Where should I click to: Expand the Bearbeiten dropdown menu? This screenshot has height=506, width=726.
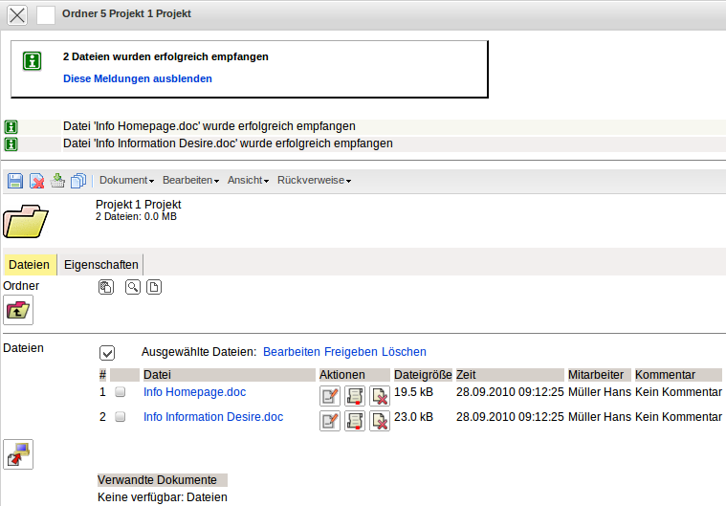tap(190, 181)
